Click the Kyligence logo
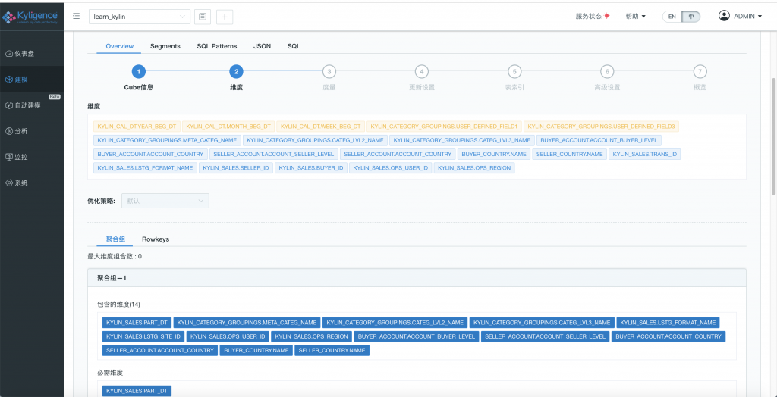 click(x=31, y=16)
